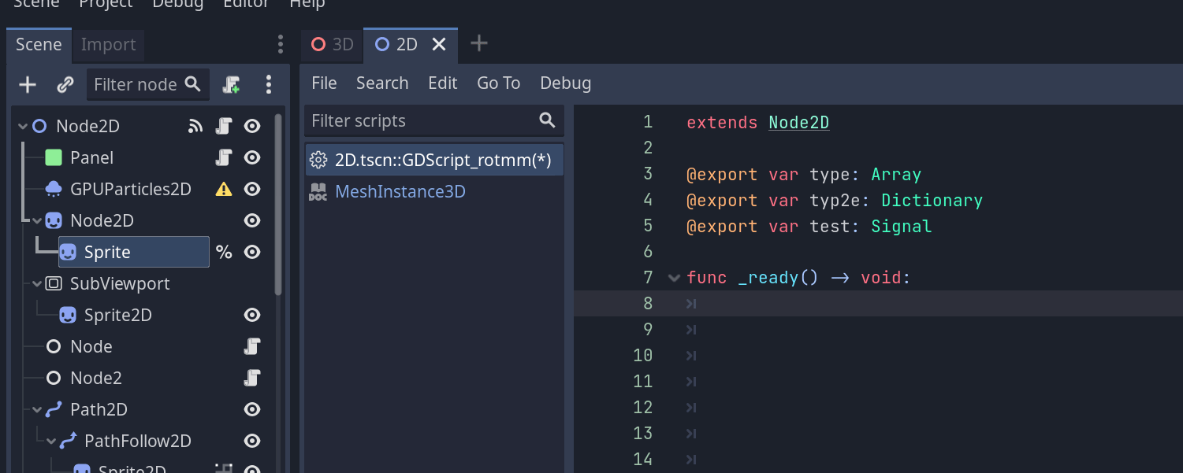This screenshot has width=1183, height=473.
Task: Hide the Path2D node
Action: coord(251,409)
